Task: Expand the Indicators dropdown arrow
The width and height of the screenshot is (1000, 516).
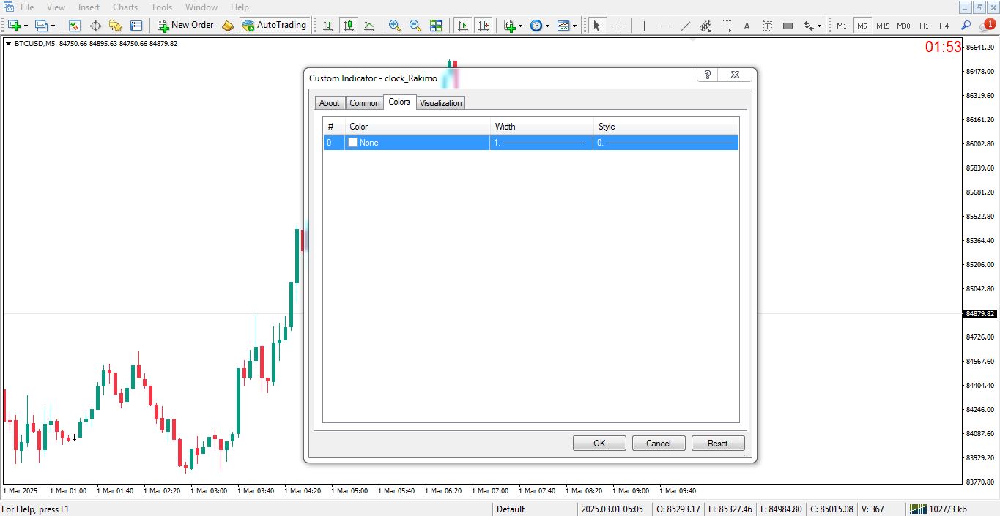Action: pyautogui.click(x=521, y=26)
